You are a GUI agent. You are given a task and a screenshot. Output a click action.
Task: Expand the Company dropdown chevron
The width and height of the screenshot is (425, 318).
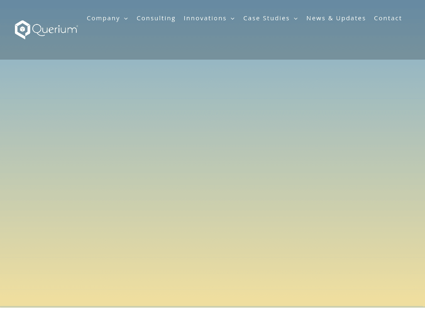click(126, 19)
